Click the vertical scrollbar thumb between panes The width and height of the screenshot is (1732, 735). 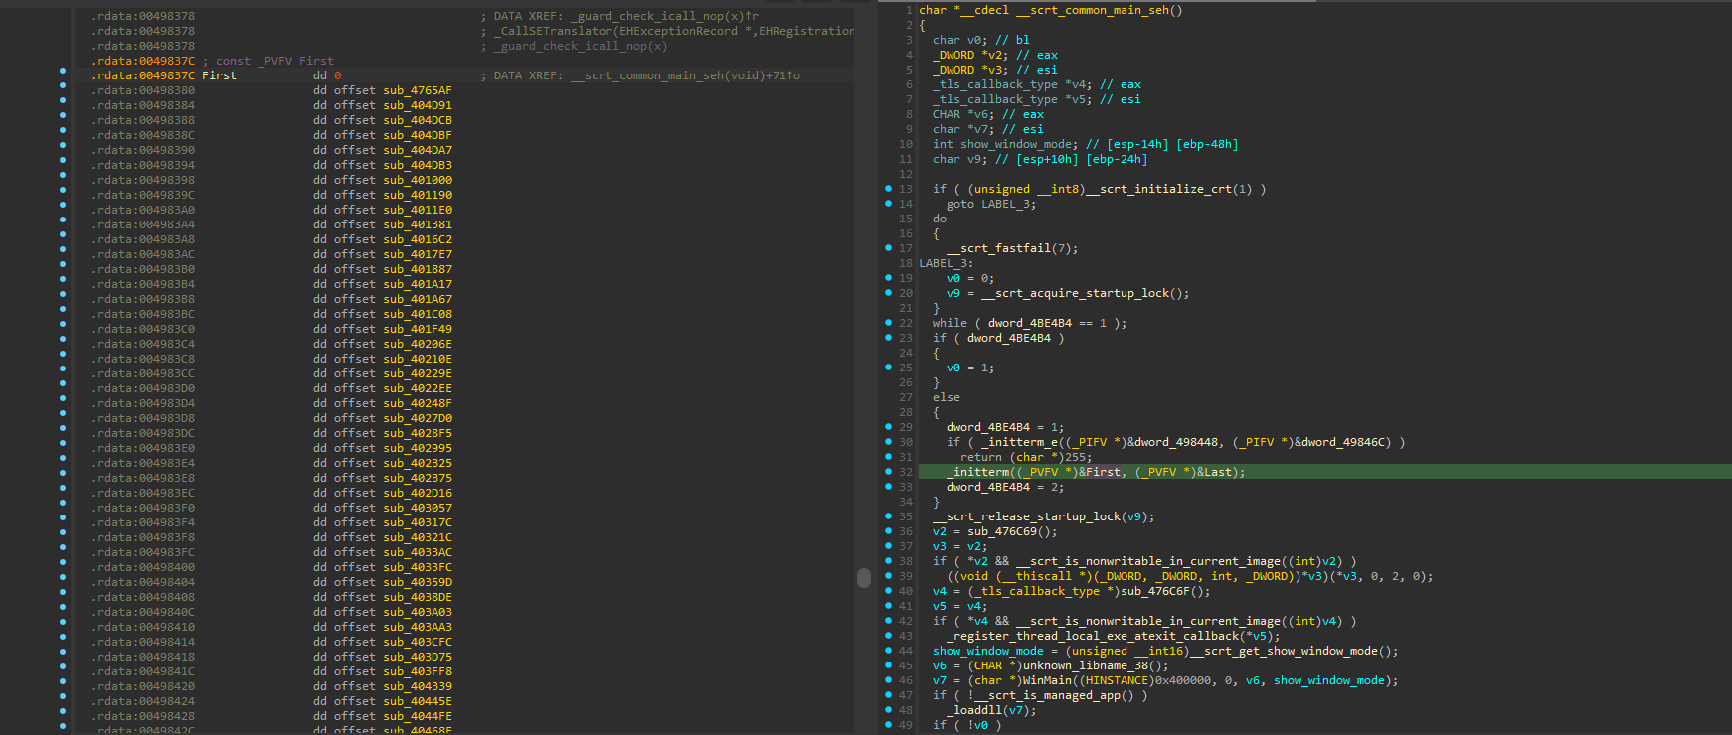[x=863, y=577]
